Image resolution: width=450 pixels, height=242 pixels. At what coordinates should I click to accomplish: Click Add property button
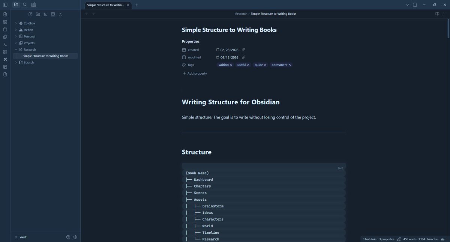click(195, 74)
